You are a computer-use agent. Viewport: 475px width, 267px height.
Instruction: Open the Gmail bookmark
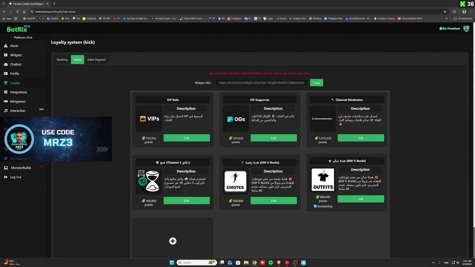[x=281, y=18]
